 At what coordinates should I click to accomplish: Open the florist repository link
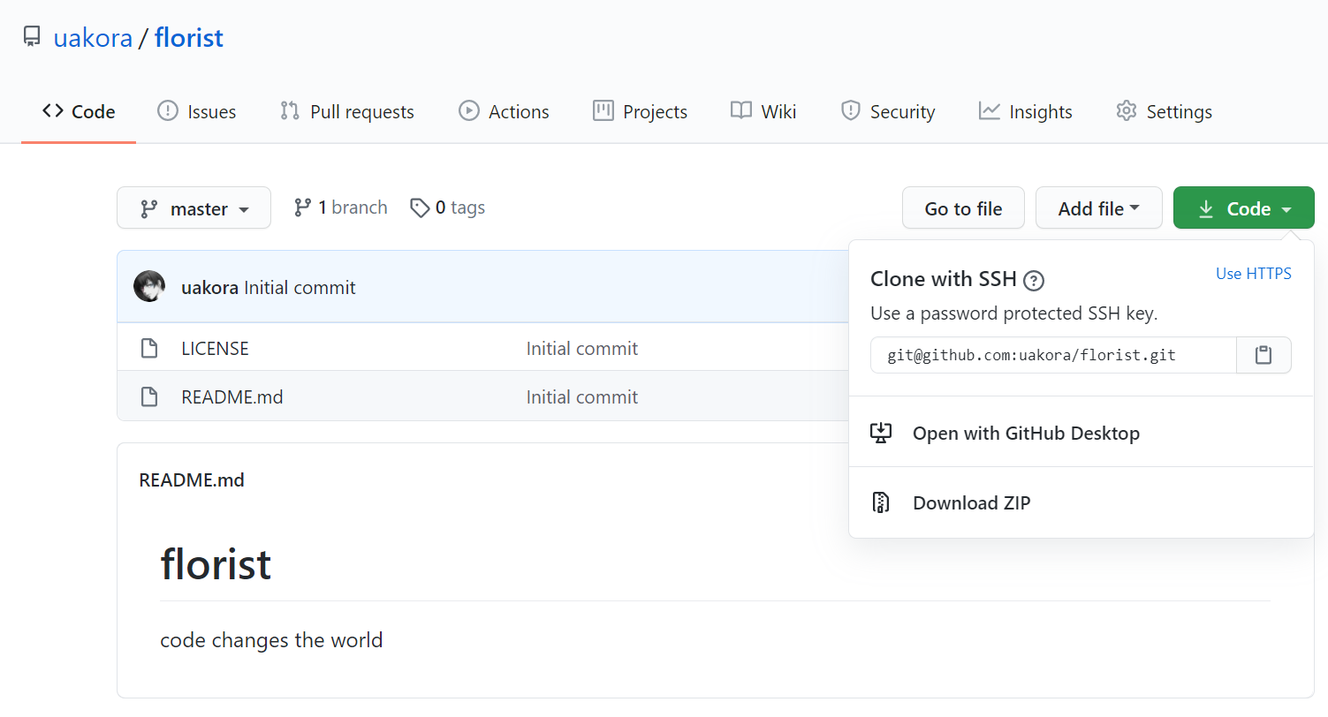coord(189,37)
